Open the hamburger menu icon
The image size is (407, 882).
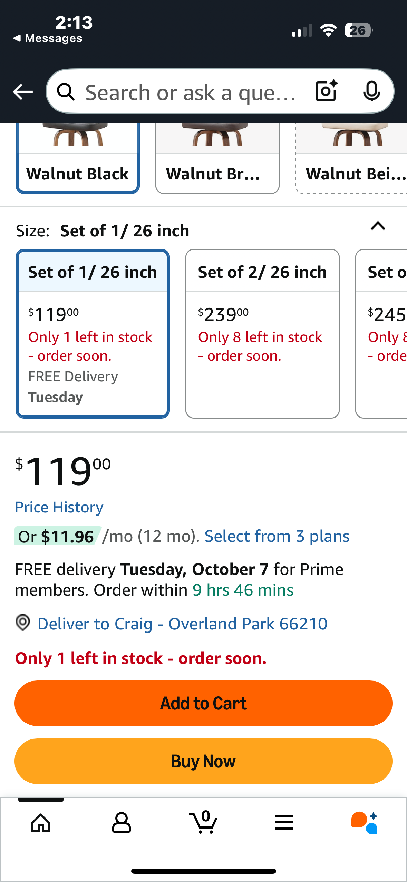coord(284,823)
